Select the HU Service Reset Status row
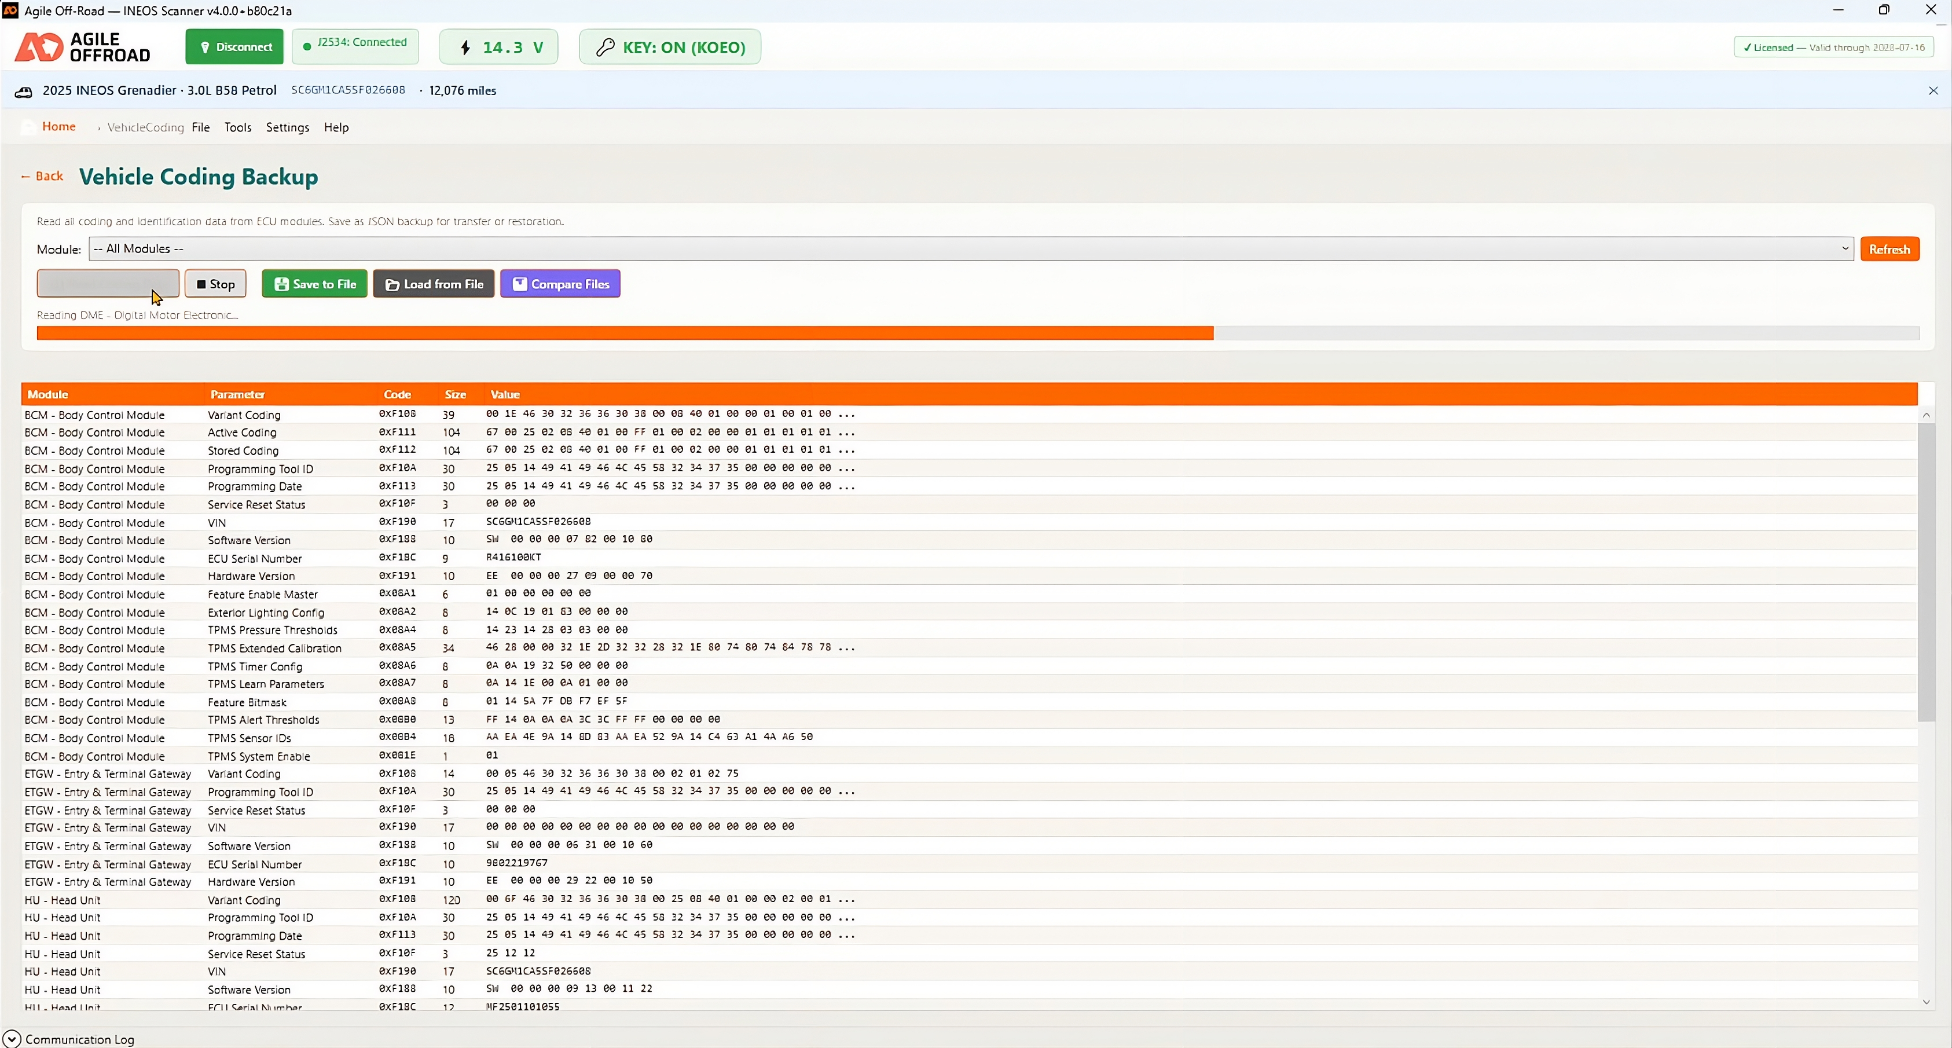 point(970,953)
